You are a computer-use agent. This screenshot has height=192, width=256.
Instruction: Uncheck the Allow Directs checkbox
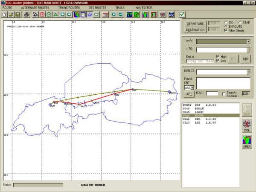click(226, 30)
